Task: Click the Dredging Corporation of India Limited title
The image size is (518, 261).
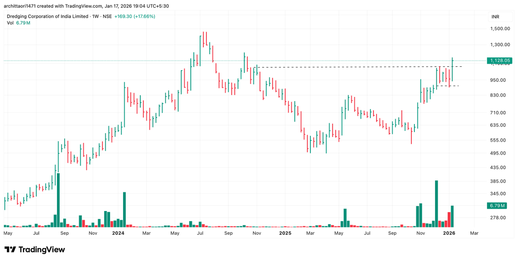Action: coord(47,16)
